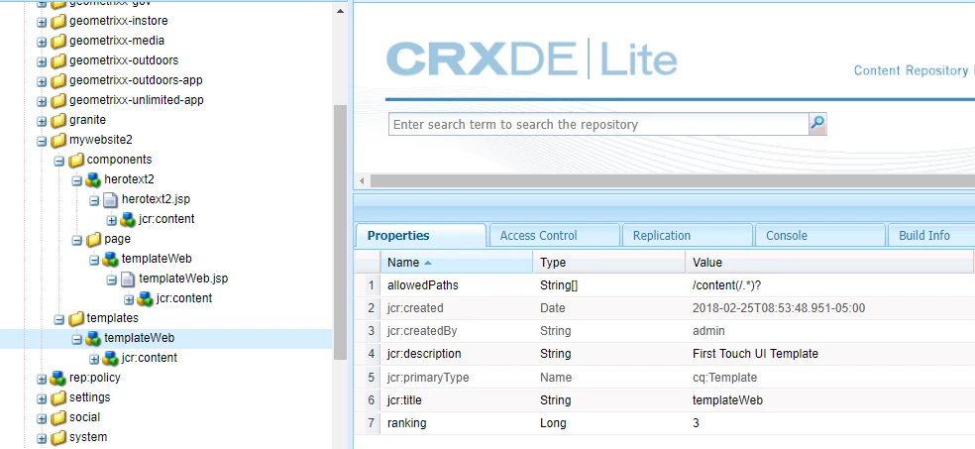Click the Name column header
Image resolution: width=975 pixels, height=449 pixels.
tap(457, 263)
